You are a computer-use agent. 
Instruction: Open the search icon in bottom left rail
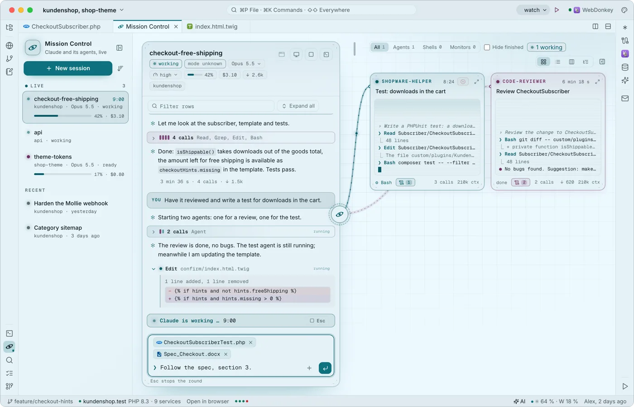[10, 360]
